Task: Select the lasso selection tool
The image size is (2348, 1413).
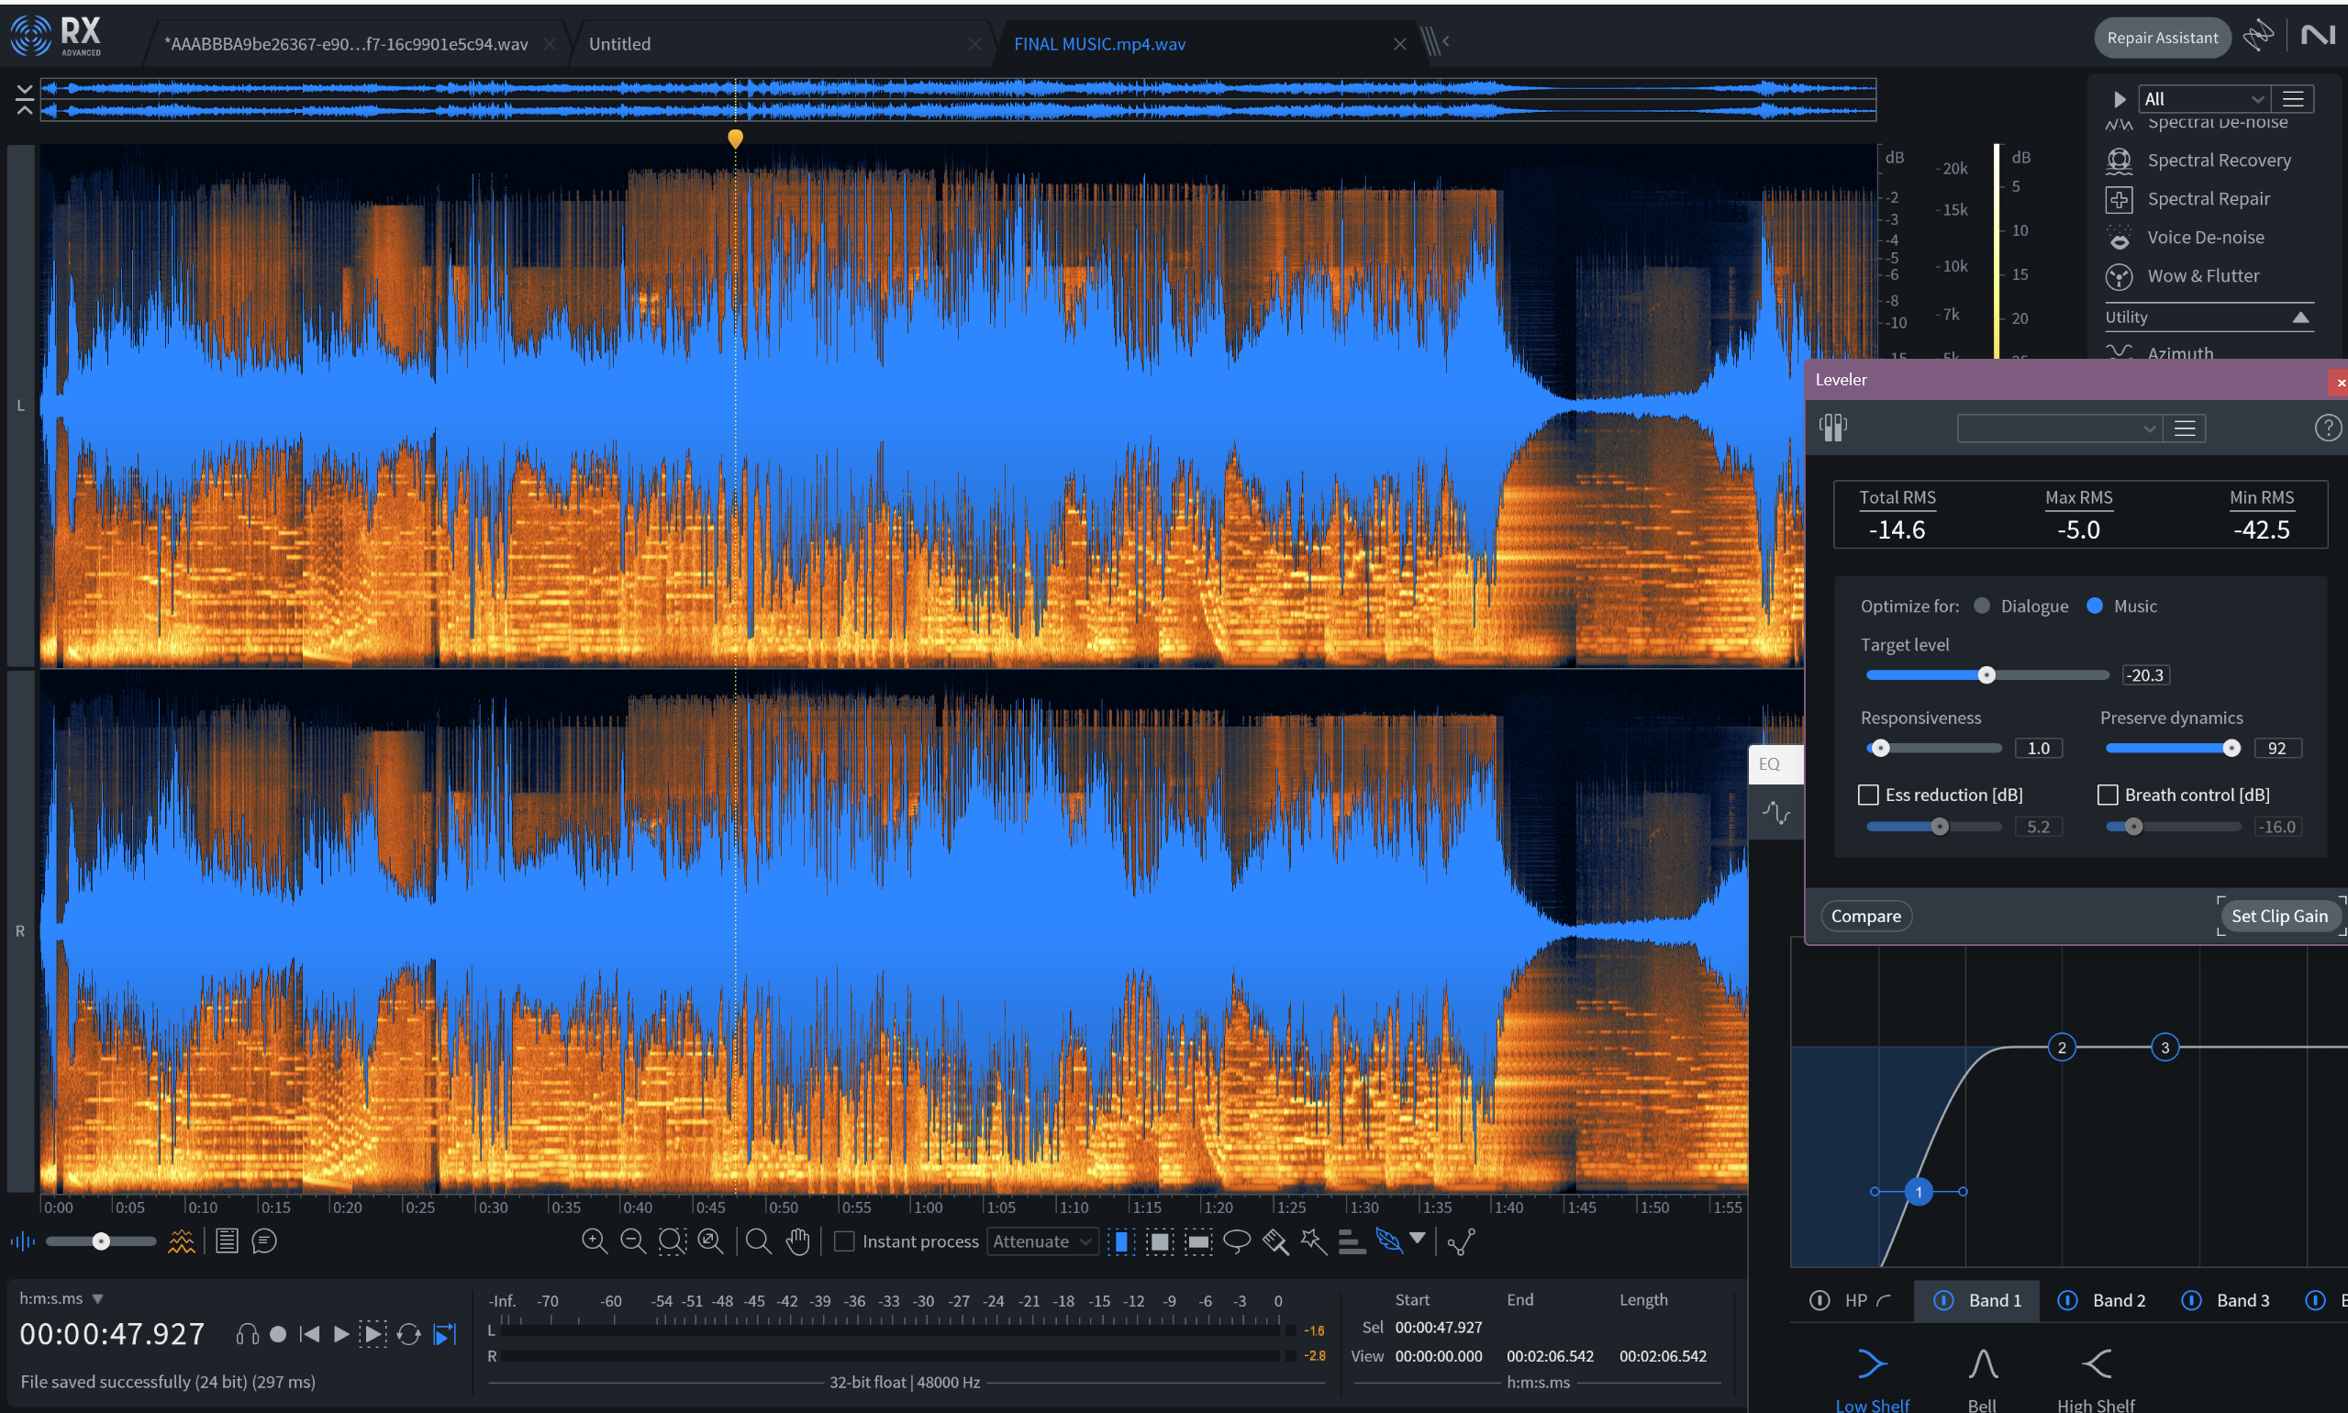Action: tap(1237, 1241)
